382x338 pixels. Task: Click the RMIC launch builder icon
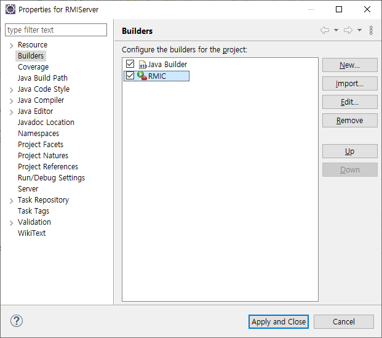142,76
